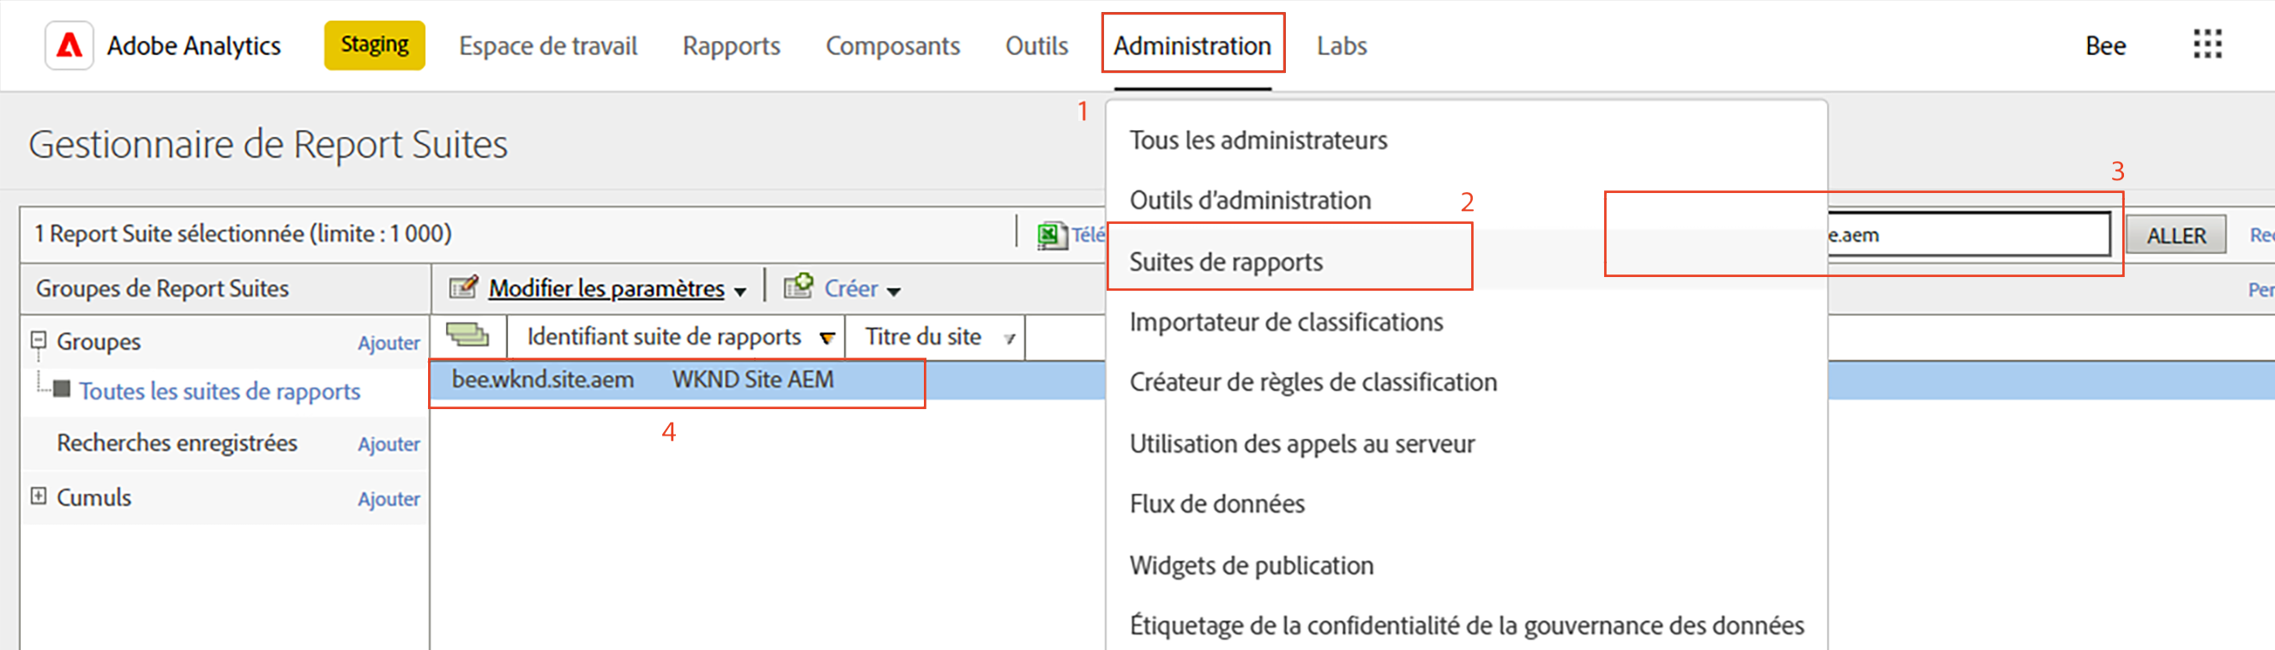Click the Excel download icon
This screenshot has height=650, width=2275.
(x=1050, y=235)
